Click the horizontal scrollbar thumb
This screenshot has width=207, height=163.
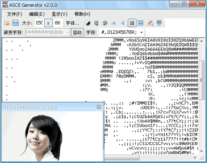coord(122,158)
